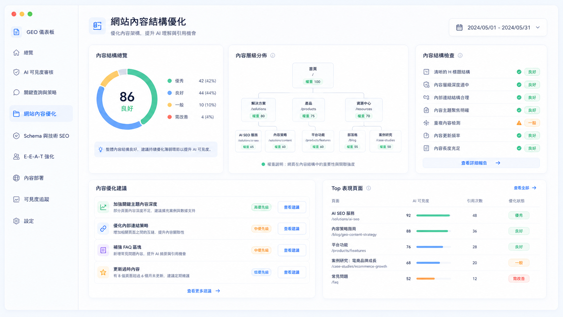Click the 首頁 hierarchy node
The height and width of the screenshot is (317, 563).
tap(313, 75)
